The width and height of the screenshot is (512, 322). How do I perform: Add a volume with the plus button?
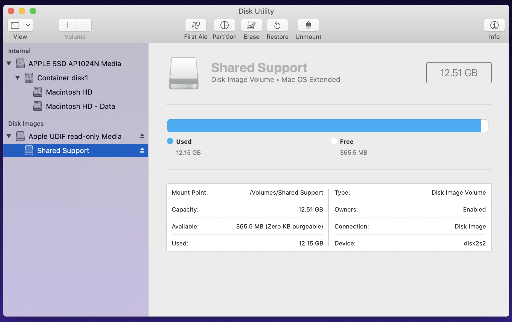pyautogui.click(x=67, y=25)
